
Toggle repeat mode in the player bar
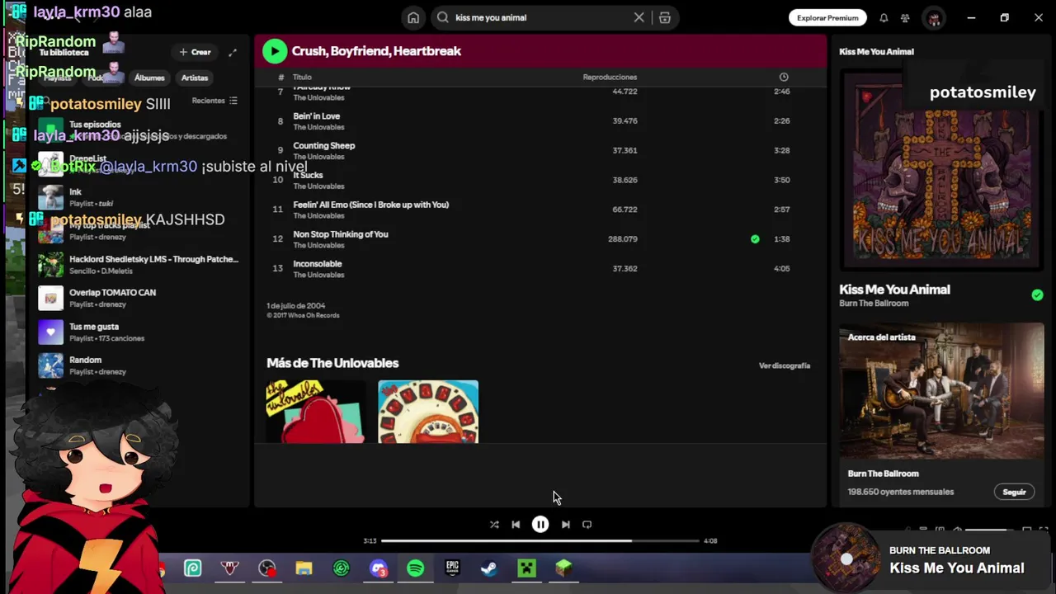[587, 525]
